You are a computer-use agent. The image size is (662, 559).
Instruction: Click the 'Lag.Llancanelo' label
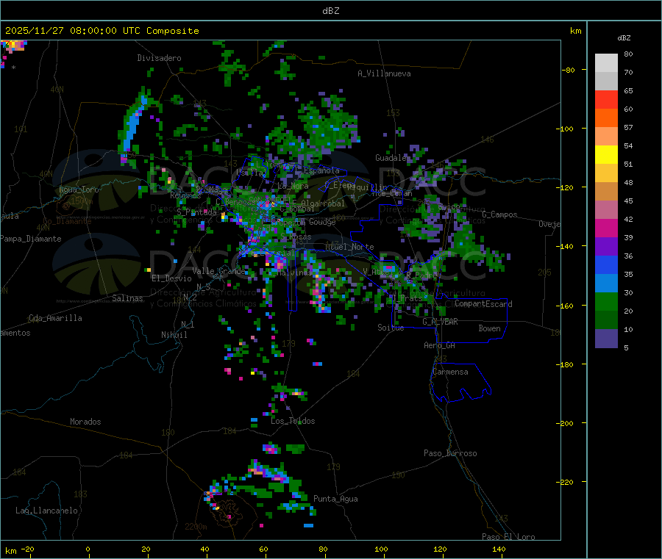coord(46,511)
